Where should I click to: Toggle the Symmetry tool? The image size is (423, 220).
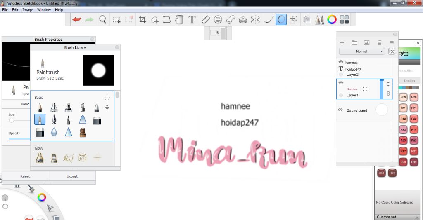(255, 20)
